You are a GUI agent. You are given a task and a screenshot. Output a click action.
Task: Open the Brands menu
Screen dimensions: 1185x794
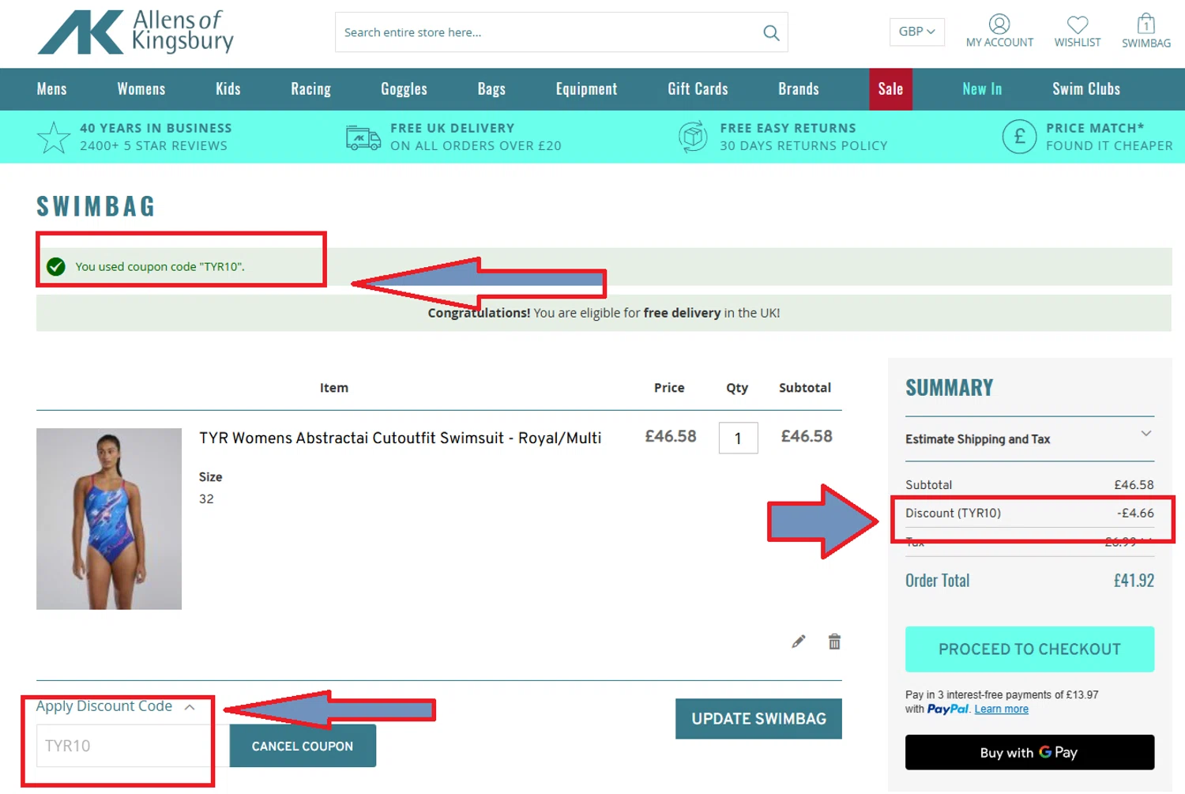coord(799,88)
